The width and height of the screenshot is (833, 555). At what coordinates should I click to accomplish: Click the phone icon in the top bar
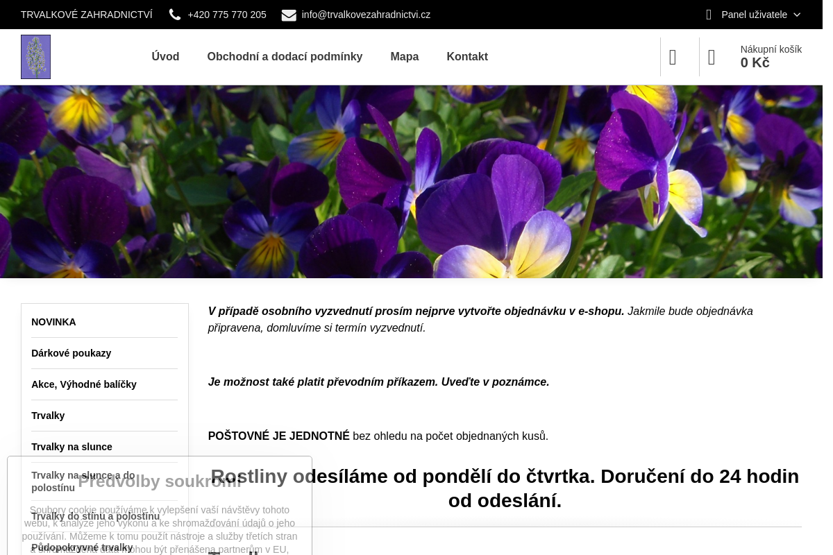tap(175, 15)
